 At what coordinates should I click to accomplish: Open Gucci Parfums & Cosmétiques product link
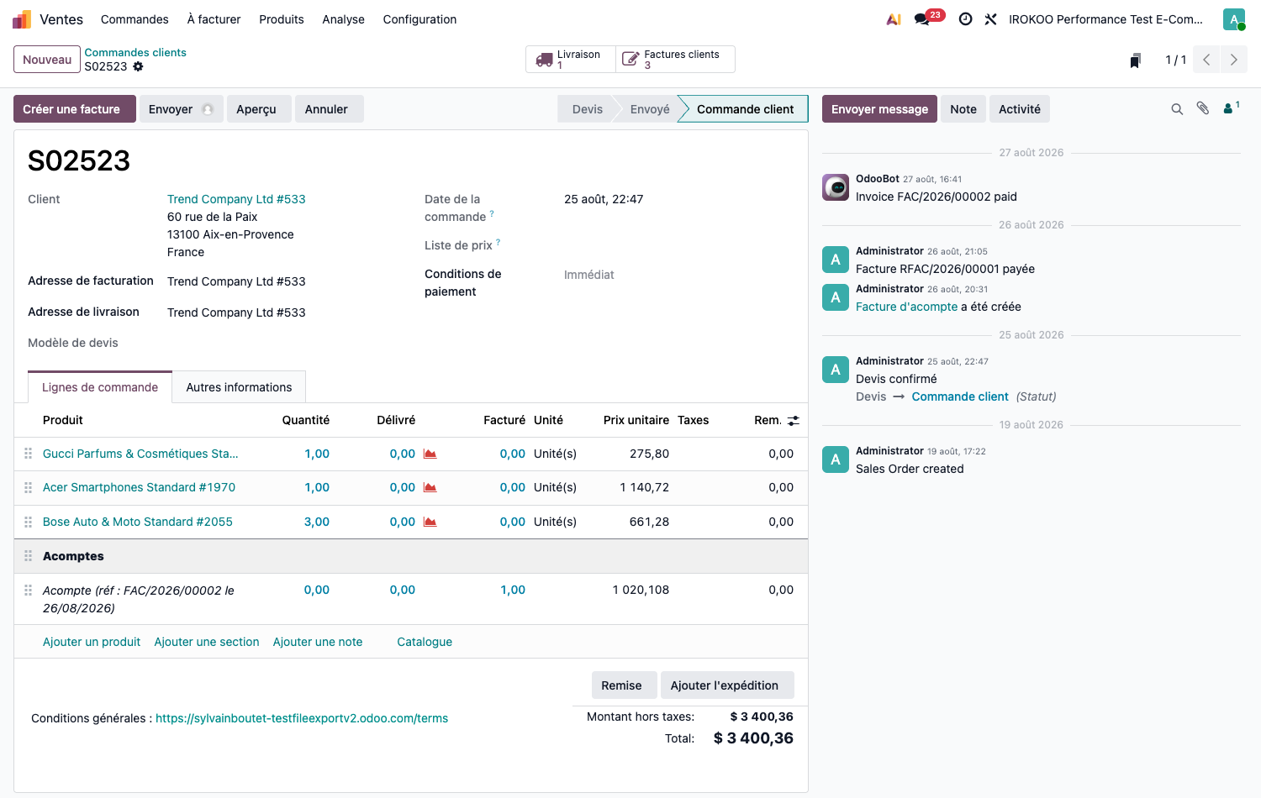[140, 454]
